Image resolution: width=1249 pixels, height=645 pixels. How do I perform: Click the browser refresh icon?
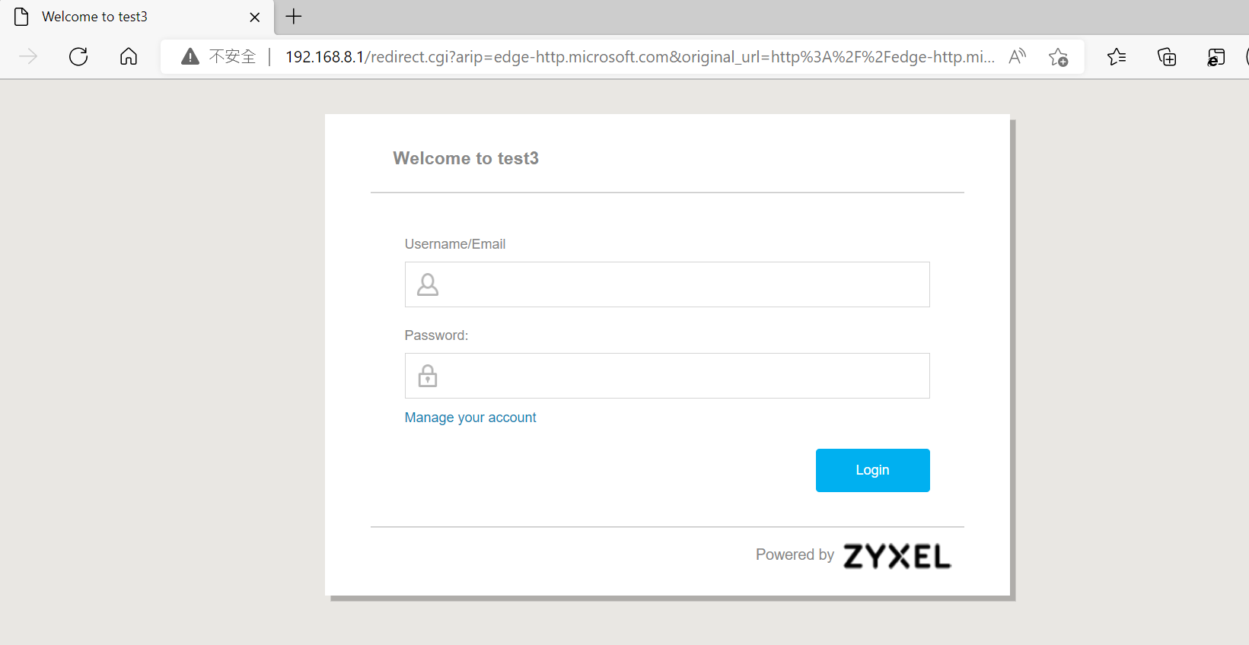(x=78, y=56)
